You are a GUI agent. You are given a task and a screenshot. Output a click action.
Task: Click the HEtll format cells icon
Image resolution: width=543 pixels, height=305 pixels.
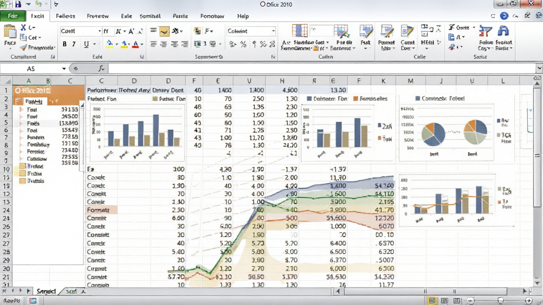pos(426,30)
